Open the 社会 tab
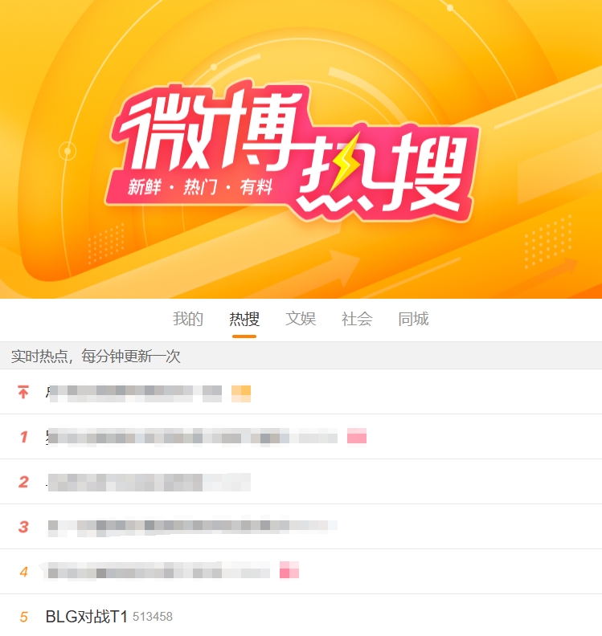Image resolution: width=602 pixels, height=636 pixels. pyautogui.click(x=357, y=319)
